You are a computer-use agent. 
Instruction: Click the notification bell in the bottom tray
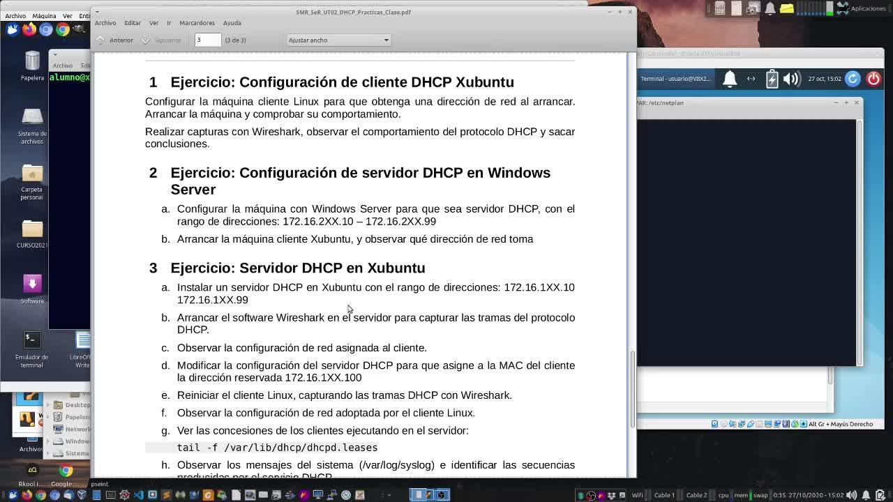[866, 495]
